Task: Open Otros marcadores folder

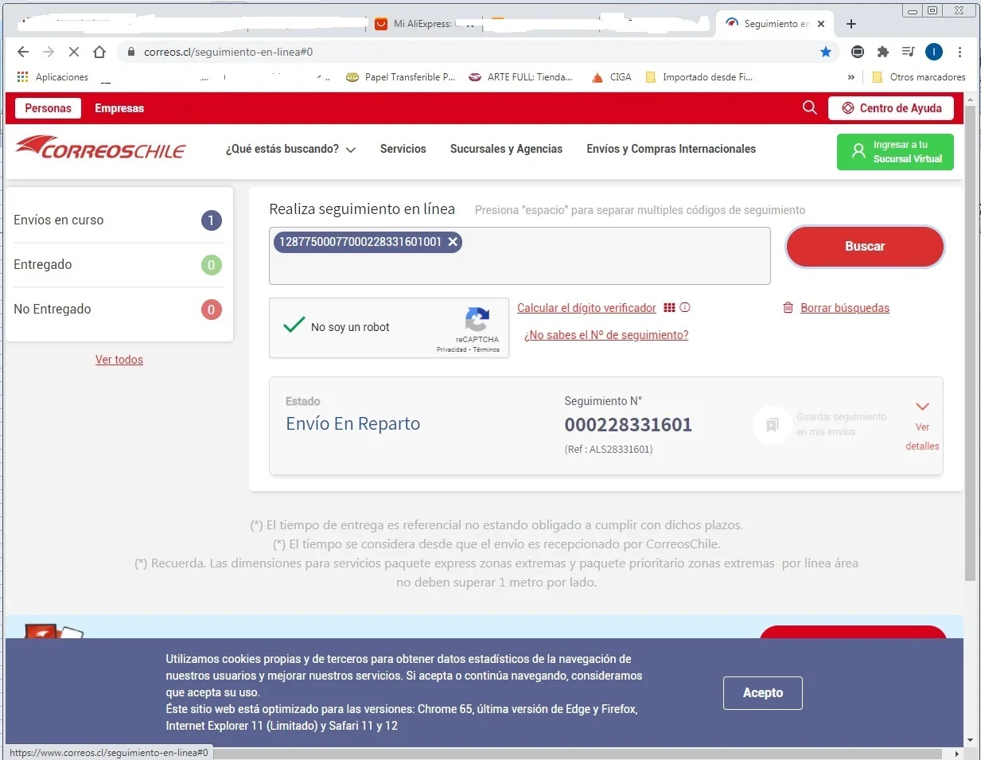Action: point(919,77)
